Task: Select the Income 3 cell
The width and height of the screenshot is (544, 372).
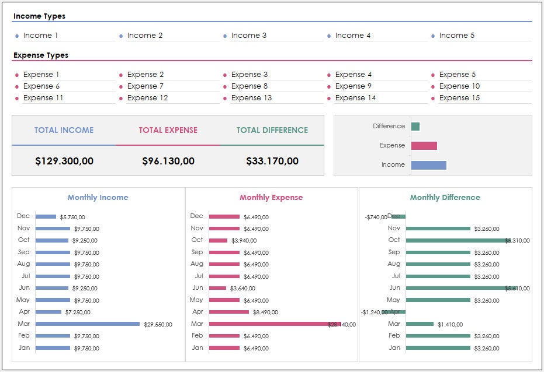Action: click(277, 36)
